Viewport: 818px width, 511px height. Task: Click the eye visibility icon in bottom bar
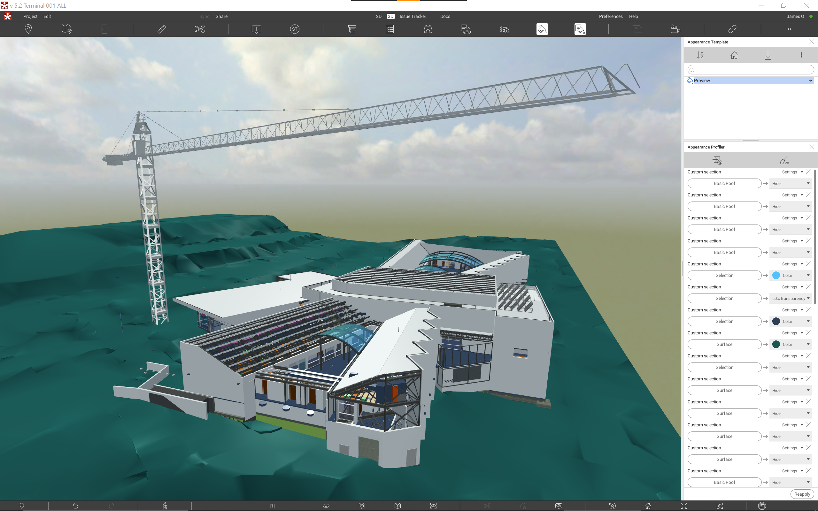(326, 506)
